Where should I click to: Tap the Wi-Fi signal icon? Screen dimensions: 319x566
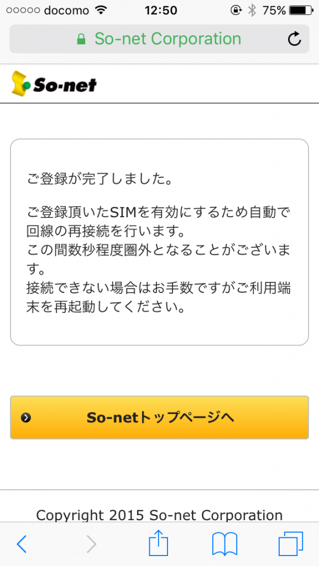pyautogui.click(x=101, y=11)
